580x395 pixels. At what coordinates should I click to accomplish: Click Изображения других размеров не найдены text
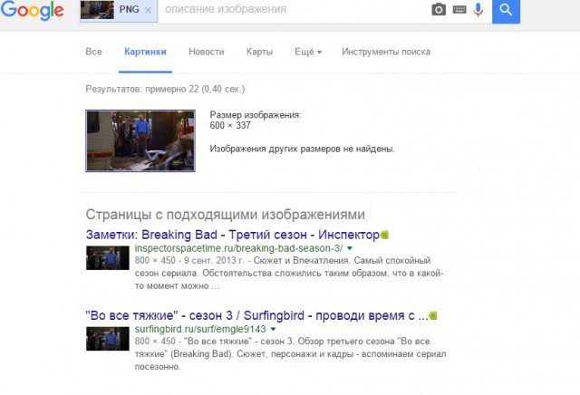tap(302, 149)
